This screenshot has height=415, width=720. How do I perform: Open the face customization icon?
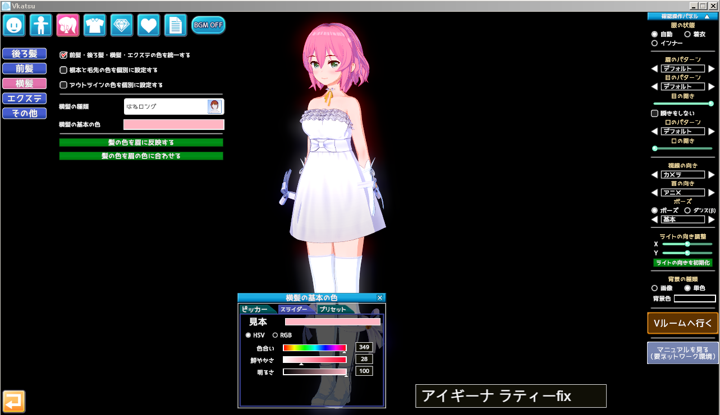(13, 25)
